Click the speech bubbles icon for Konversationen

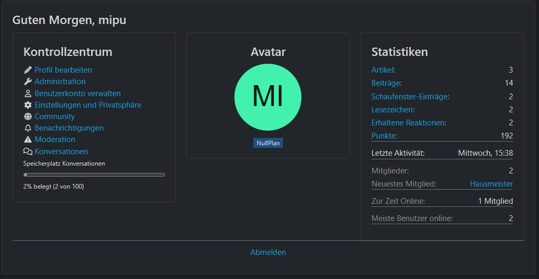coord(28,152)
